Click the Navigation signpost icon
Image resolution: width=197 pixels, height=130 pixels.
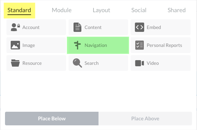click(x=77, y=45)
